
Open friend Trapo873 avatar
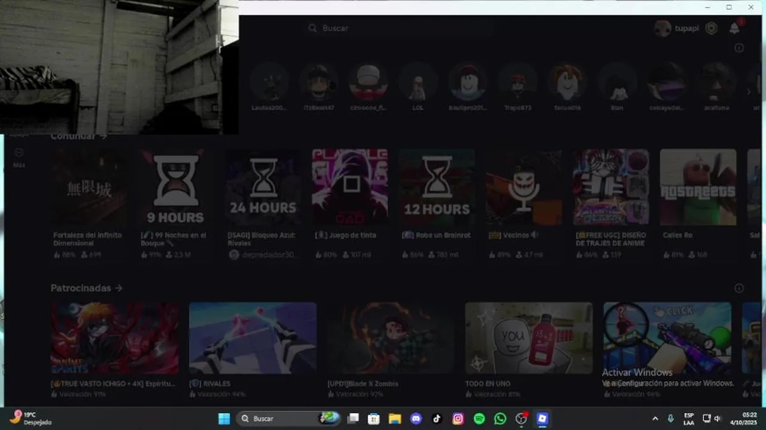[518, 81]
